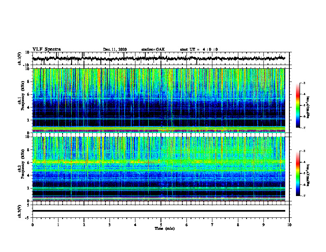The width and height of the screenshot is (326, 252).
Task: Click the flat black ch.3 voltage trace
Action: coord(158,211)
